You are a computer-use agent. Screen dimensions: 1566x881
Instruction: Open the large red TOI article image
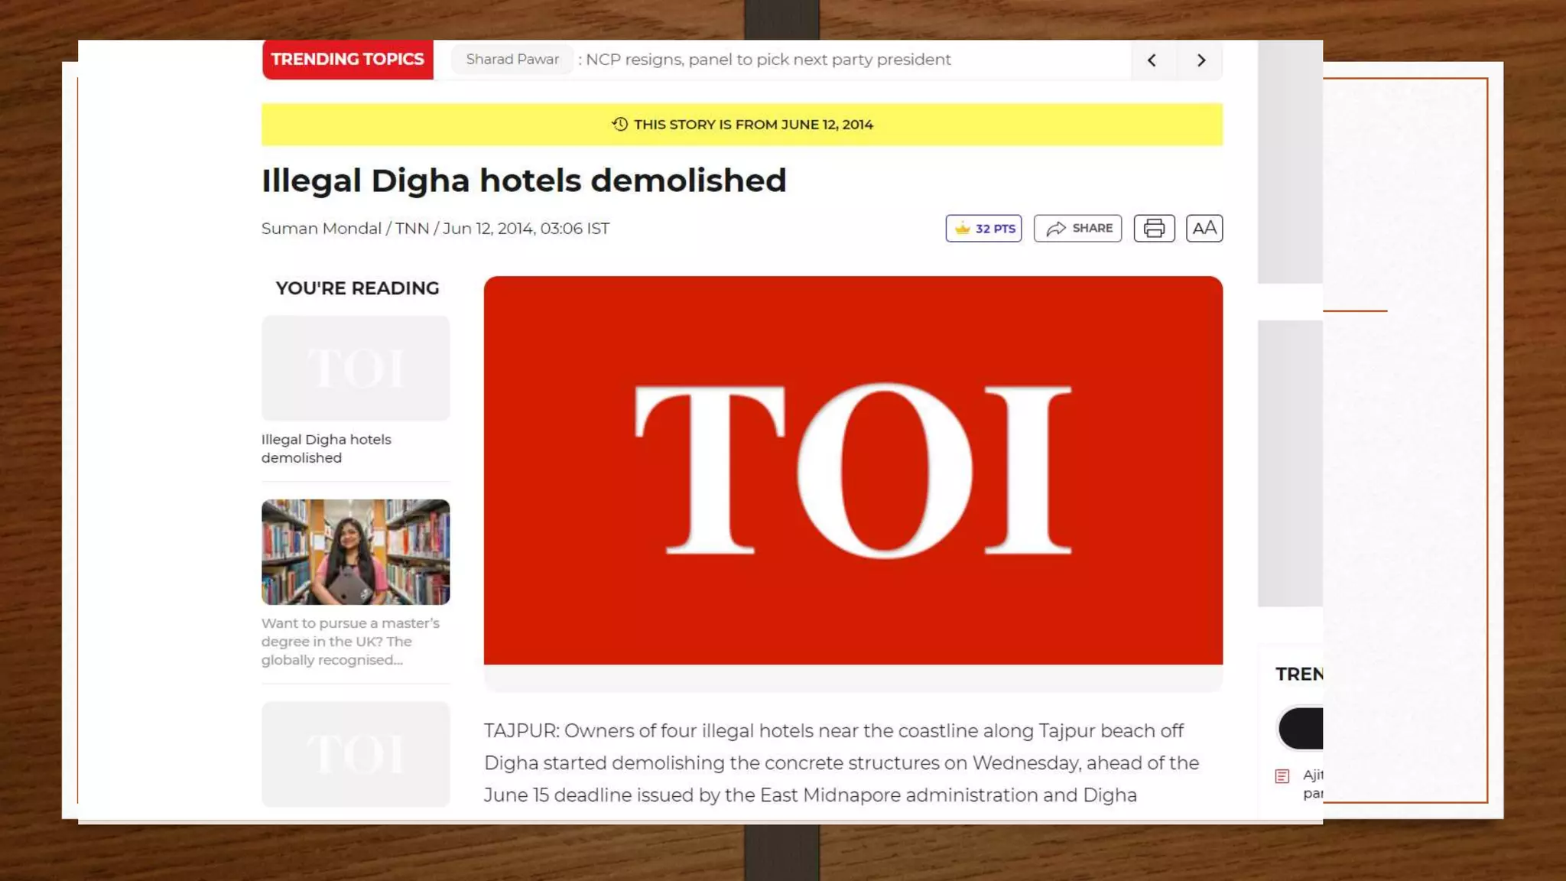pyautogui.click(x=853, y=470)
